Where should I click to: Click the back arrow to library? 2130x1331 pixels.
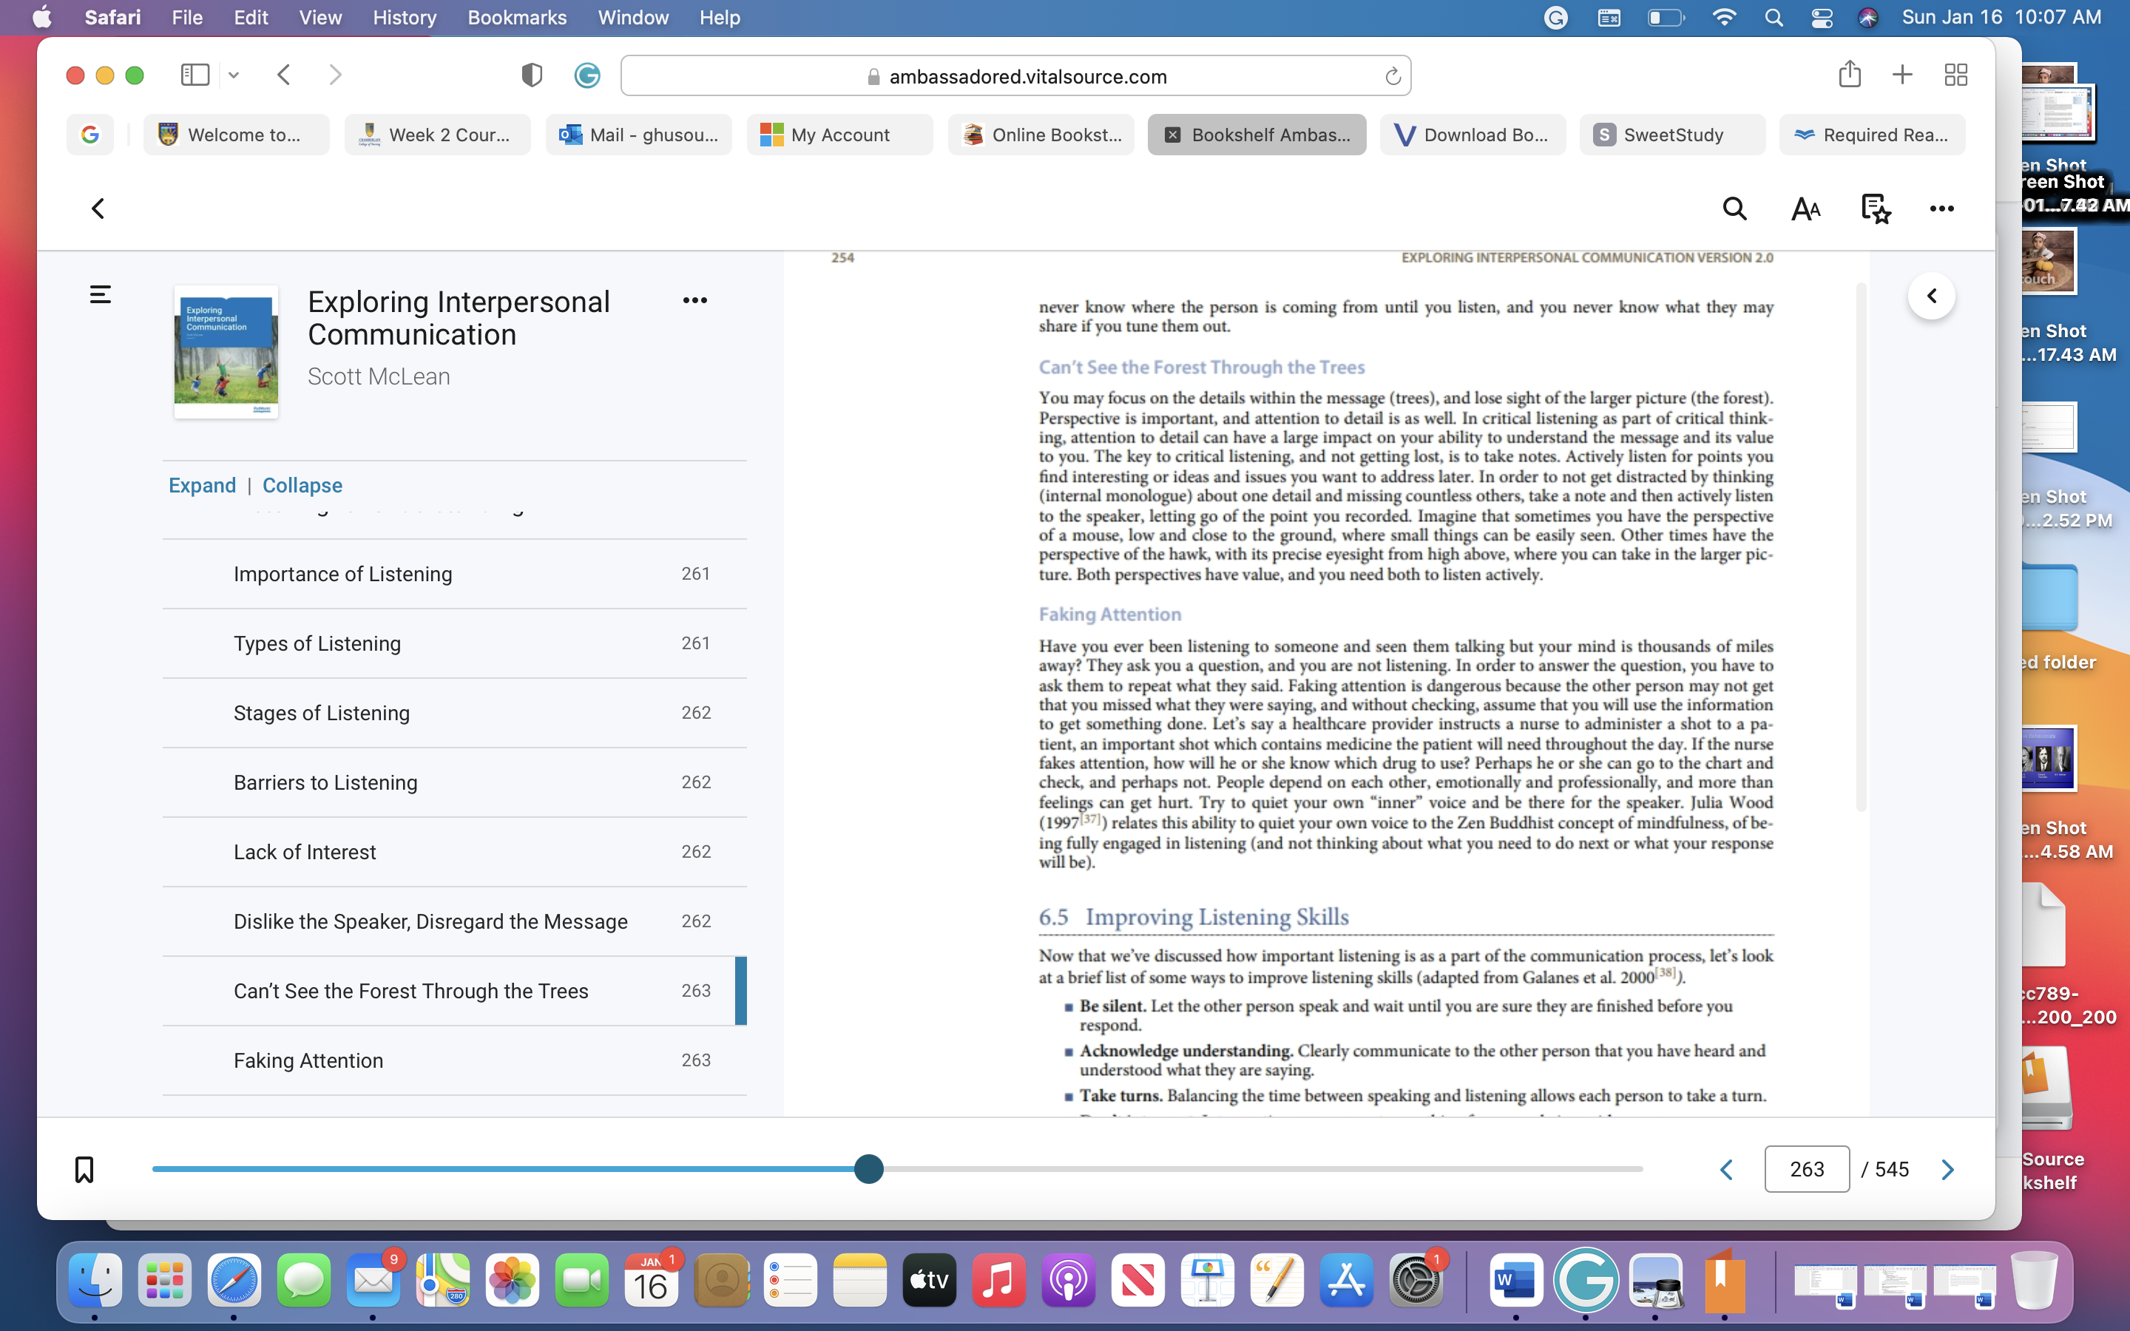pos(98,209)
